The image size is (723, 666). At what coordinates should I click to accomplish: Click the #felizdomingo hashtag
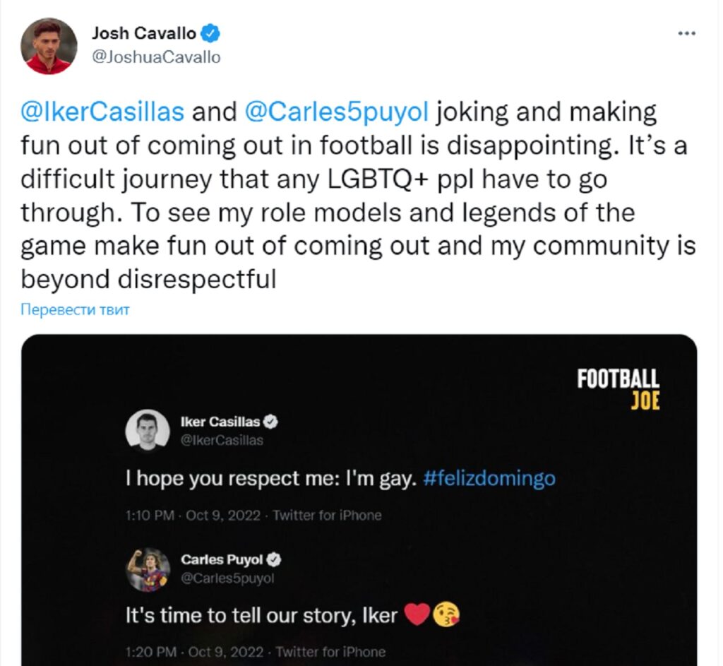489,479
